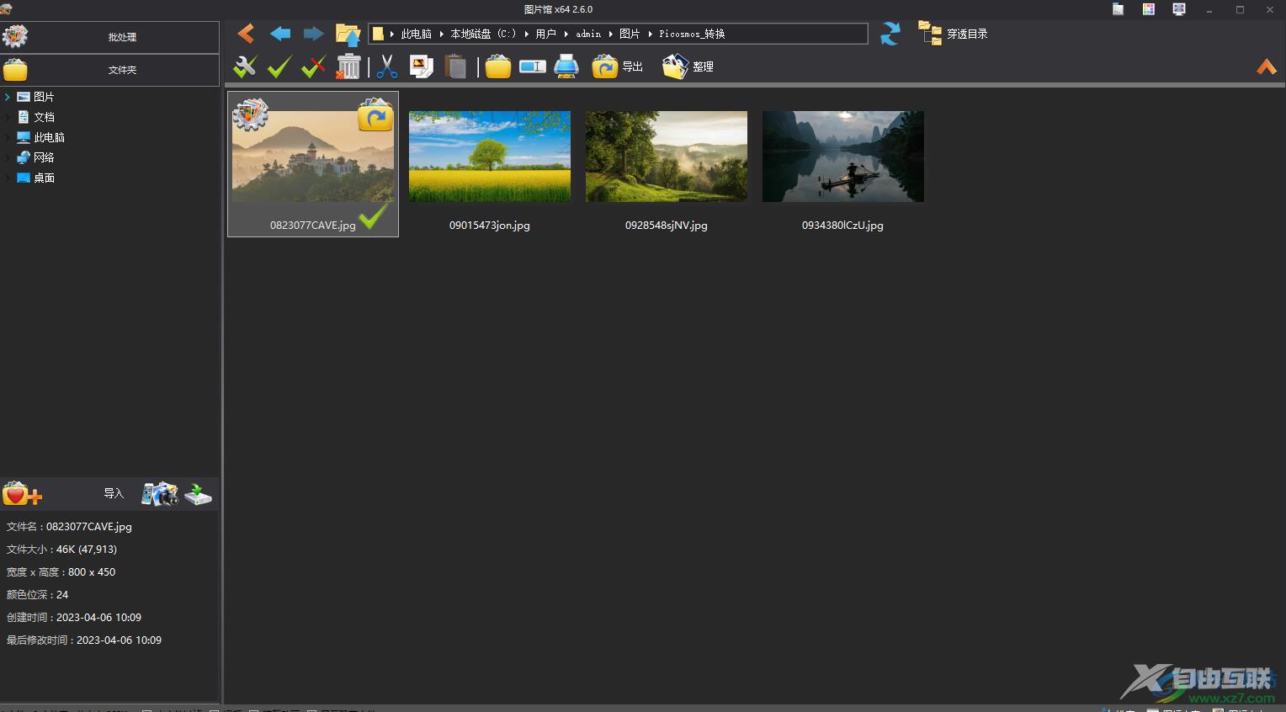Click the 创建时间 2023-04-06 10:09 text
The width and height of the screenshot is (1286, 712).
(74, 617)
